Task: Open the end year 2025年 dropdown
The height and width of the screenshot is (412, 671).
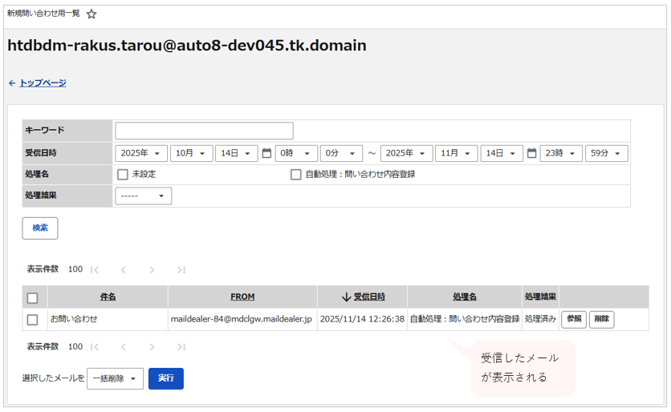Action: tap(406, 153)
